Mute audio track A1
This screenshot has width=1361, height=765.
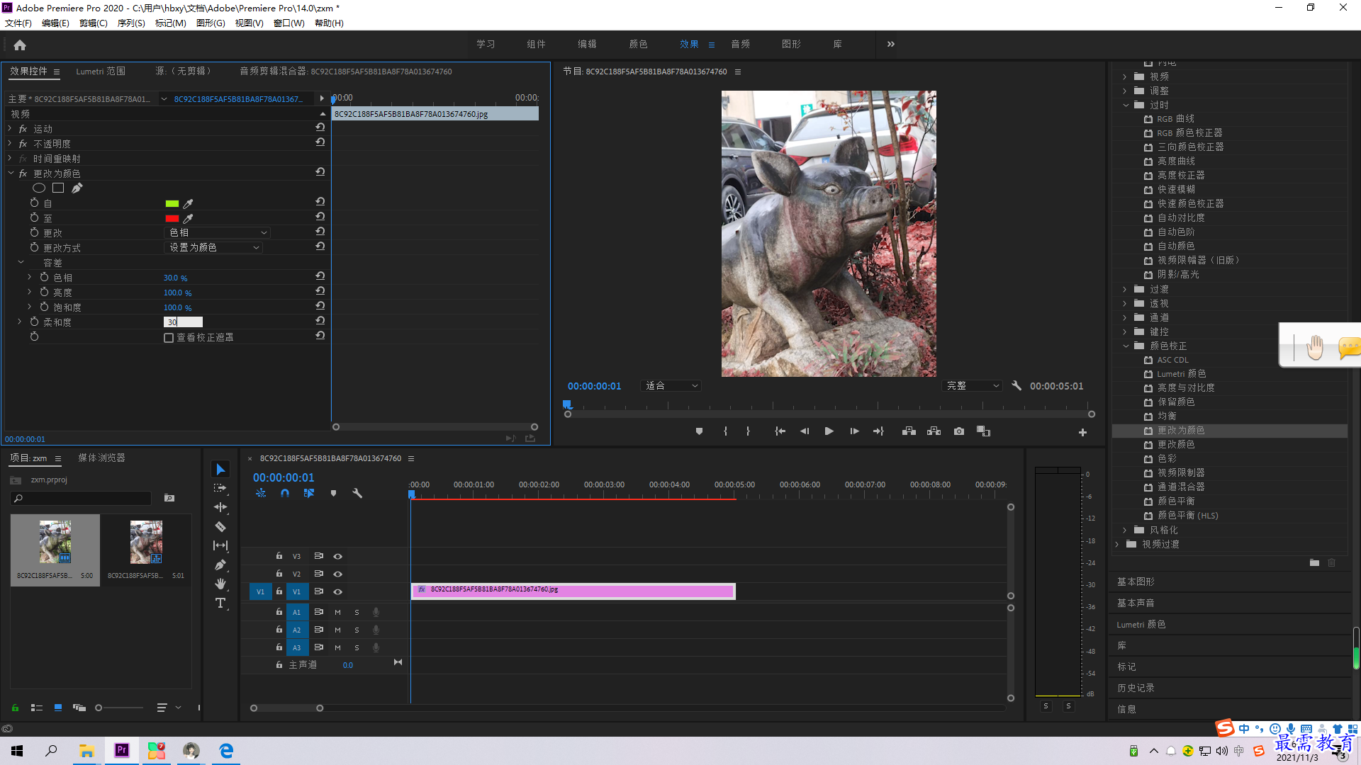coord(337,612)
